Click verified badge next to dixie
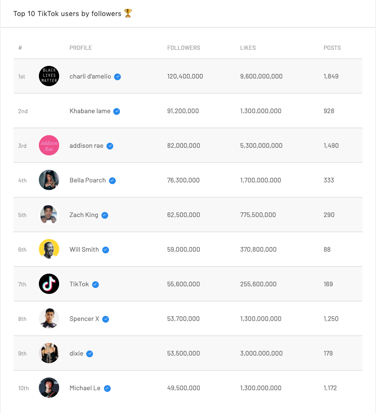Viewport: 376px width, 413px height. pyautogui.click(x=90, y=354)
